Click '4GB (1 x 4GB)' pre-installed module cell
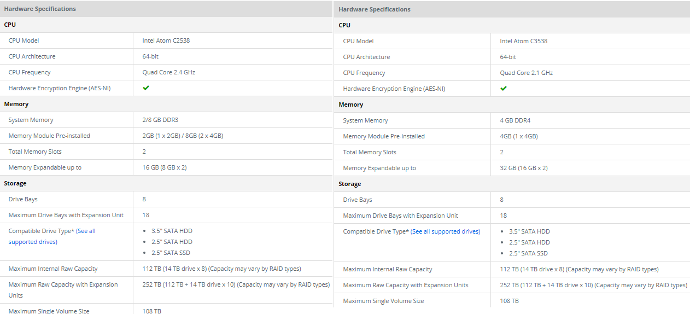690x314 pixels. pyautogui.click(x=519, y=136)
